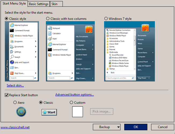
Task: Click flower user picture in two columns preview
Action: (x=89, y=29)
